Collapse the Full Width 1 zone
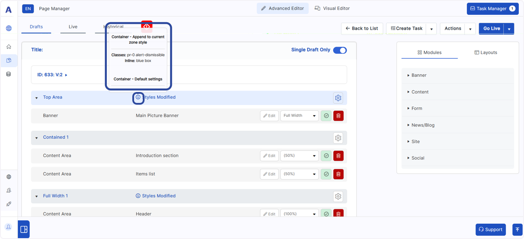 pyautogui.click(x=37, y=196)
